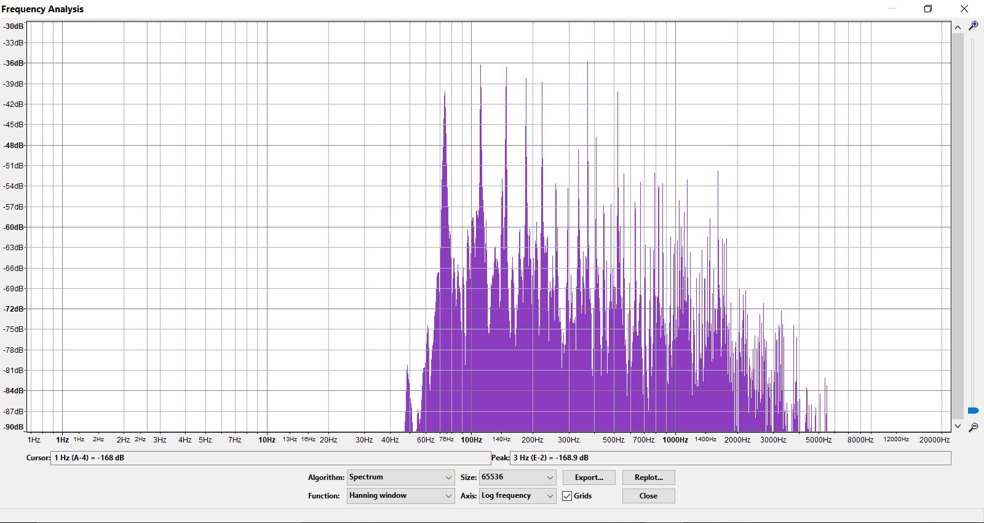984x523 pixels.
Task: Click the -30dB axis label
Action: 14,26
